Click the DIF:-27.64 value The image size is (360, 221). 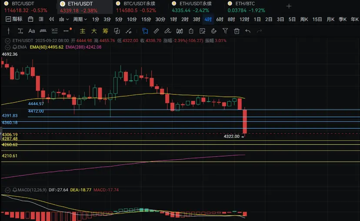pyautogui.click(x=58, y=190)
